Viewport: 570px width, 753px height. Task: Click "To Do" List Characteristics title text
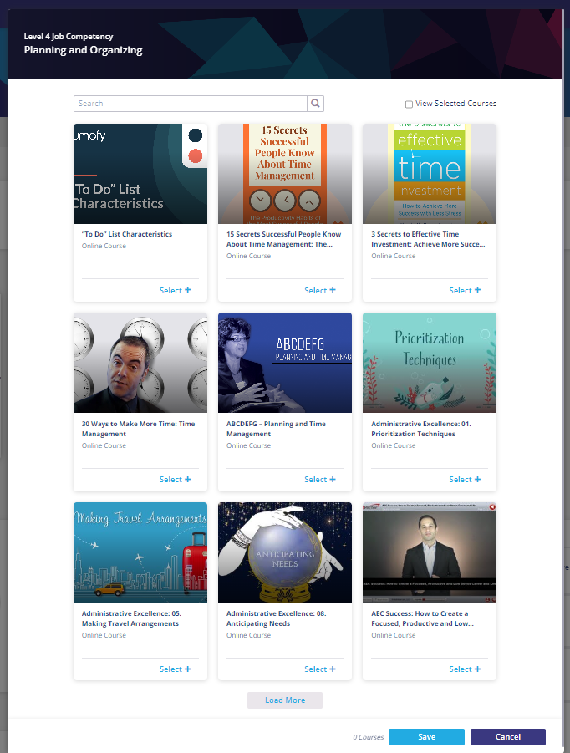(x=127, y=234)
